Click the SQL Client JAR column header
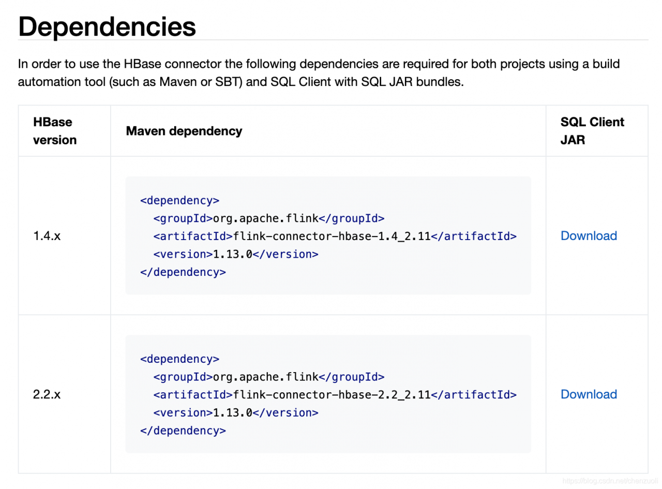The width and height of the screenshot is (662, 489). [592, 131]
